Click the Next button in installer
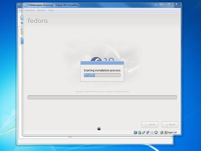 click(x=170, y=124)
